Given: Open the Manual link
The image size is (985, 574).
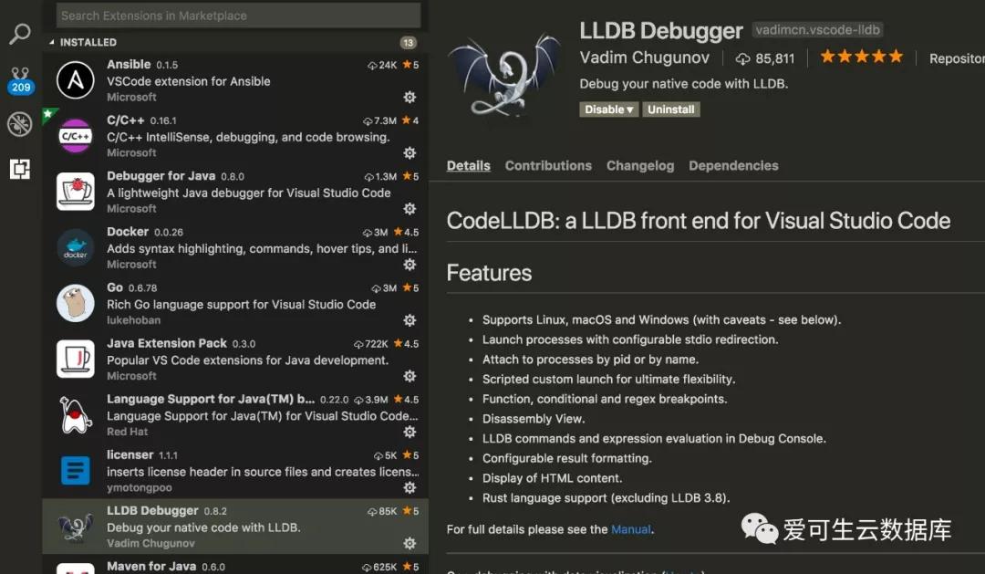Looking at the screenshot, I should pos(631,529).
